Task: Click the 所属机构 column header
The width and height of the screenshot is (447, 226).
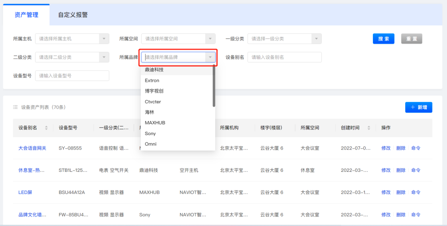Action: pos(229,128)
